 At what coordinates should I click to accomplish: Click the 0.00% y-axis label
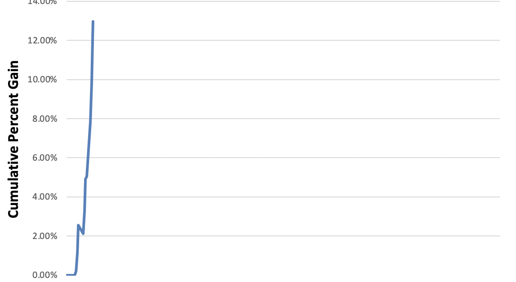44,275
